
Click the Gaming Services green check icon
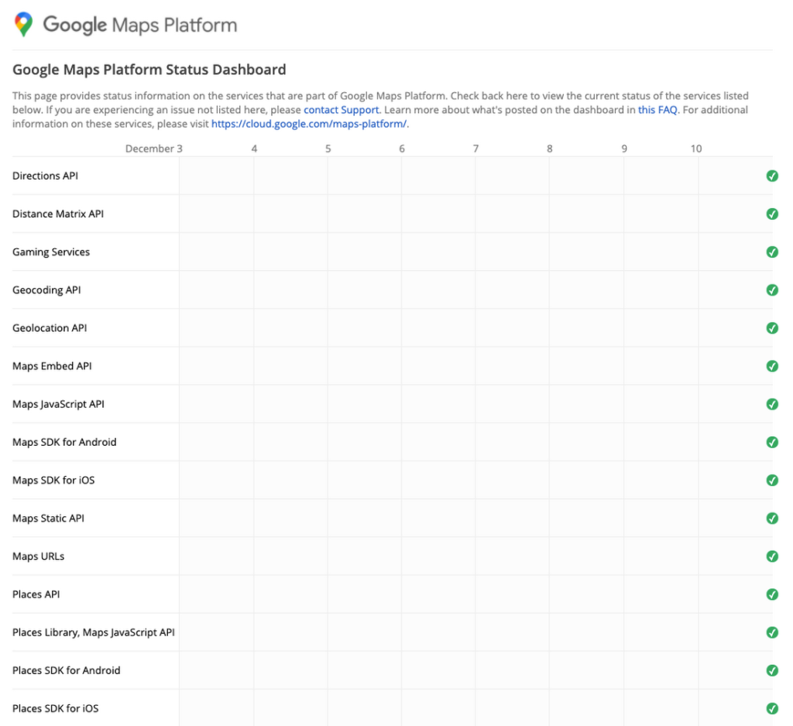pos(772,252)
